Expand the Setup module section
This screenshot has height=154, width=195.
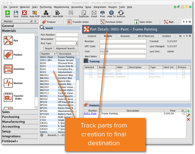pyautogui.click(x=20, y=131)
